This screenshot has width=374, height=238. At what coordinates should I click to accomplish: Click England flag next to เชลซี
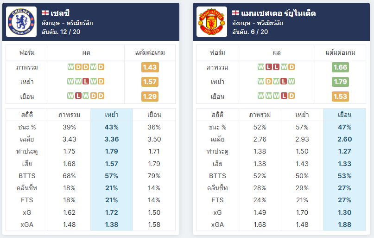(45, 13)
